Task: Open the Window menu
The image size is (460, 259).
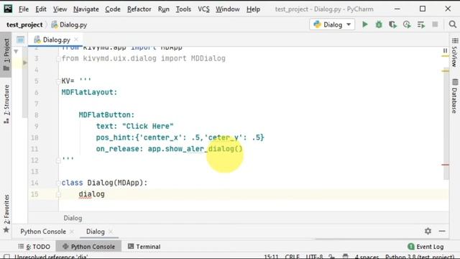Action: point(228,9)
